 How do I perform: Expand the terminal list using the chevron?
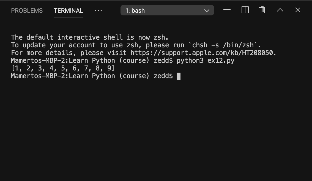pyautogui.click(x=207, y=10)
